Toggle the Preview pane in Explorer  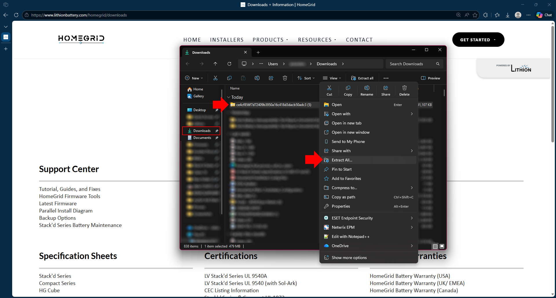(x=430, y=78)
